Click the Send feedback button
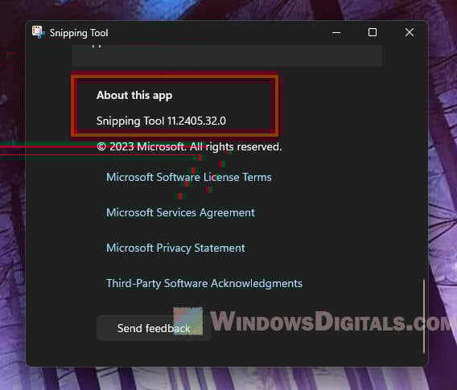The height and width of the screenshot is (390, 457). pos(154,328)
